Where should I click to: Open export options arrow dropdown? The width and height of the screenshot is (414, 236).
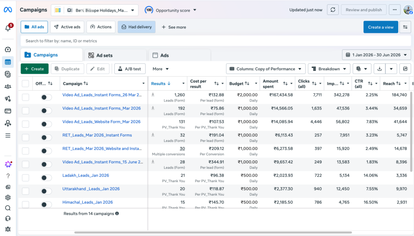coord(391,69)
